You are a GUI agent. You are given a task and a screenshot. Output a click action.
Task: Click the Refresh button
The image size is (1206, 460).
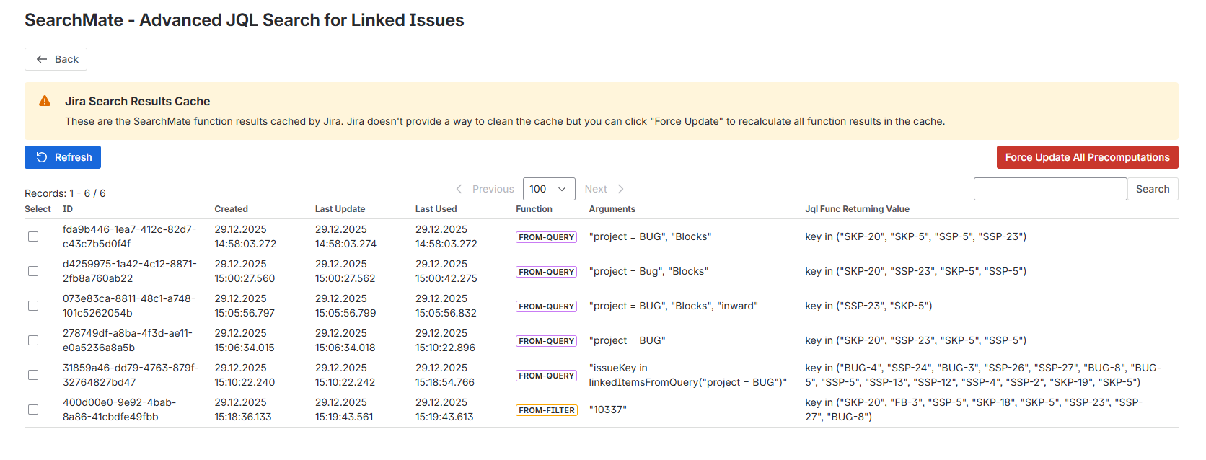[63, 157]
